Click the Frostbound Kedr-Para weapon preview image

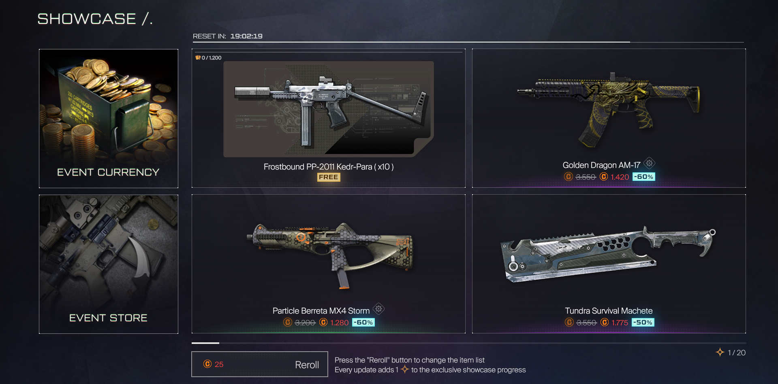point(329,109)
